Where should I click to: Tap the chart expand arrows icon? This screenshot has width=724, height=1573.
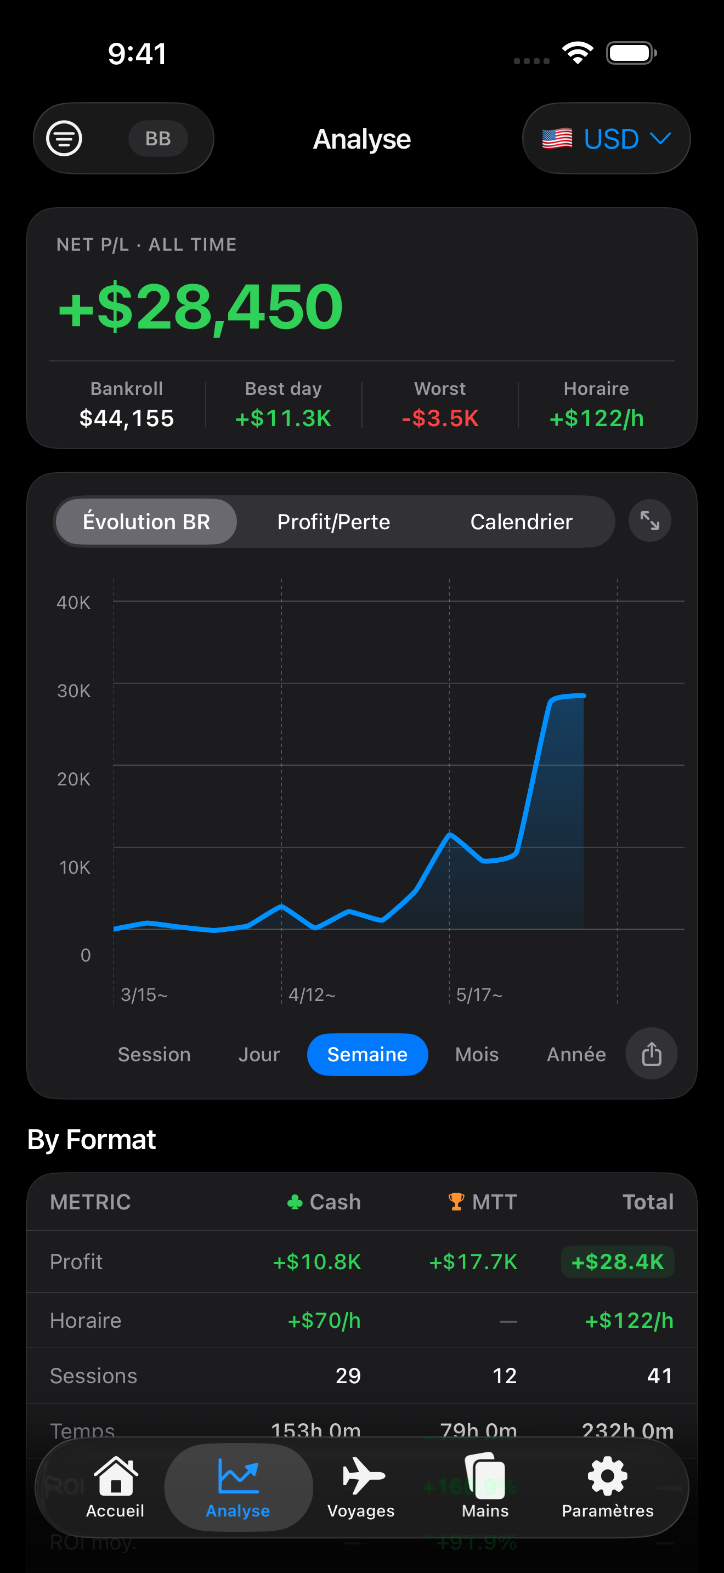click(x=649, y=521)
